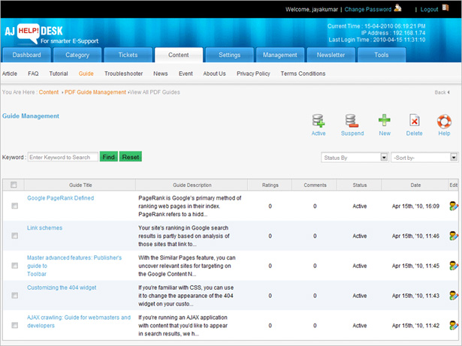
Task: Click the Back link
Action: click(442, 92)
